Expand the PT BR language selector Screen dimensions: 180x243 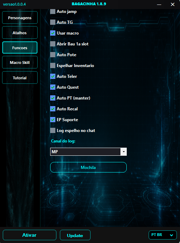(163, 235)
